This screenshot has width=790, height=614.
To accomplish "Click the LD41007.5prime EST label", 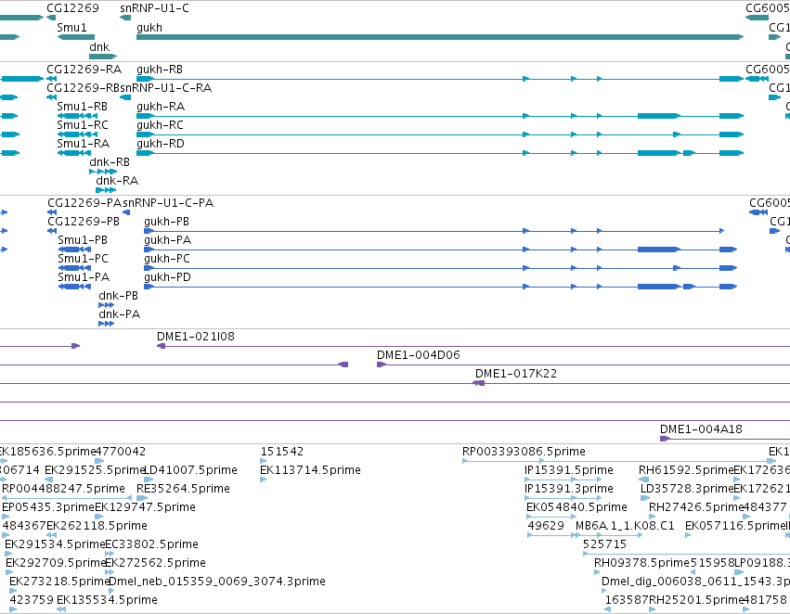I will pos(191,470).
